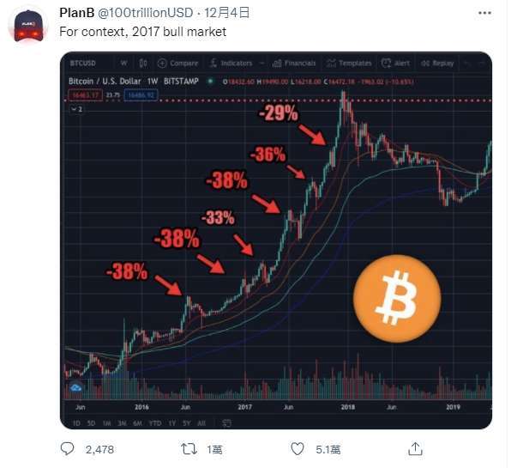The height and width of the screenshot is (468, 511).
Task: Click the retweet icon
Action: click(189, 449)
